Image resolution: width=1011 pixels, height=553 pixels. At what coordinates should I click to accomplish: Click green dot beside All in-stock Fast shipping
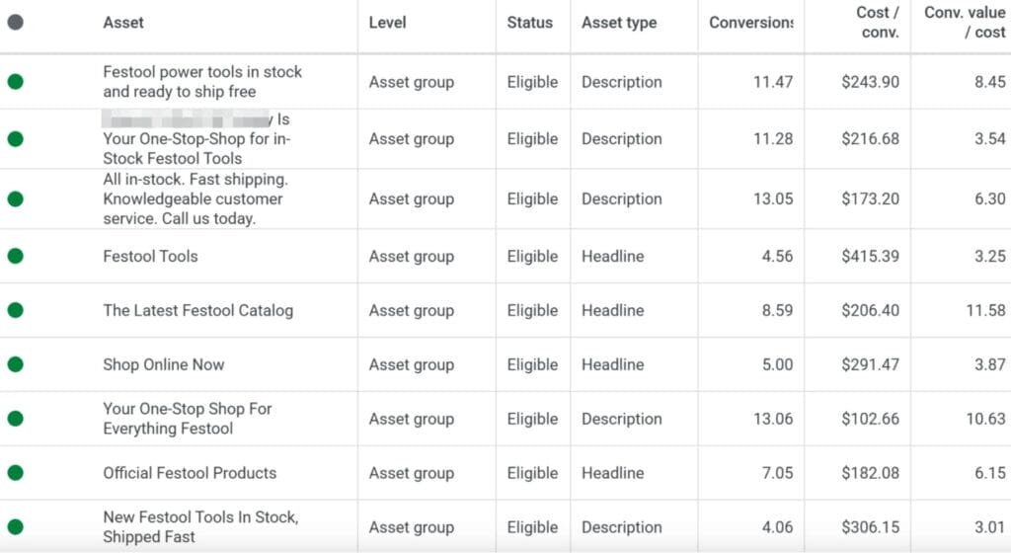(x=16, y=199)
